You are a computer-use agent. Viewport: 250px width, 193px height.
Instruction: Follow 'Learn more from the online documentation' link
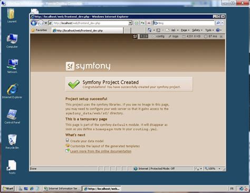click(x=101, y=151)
